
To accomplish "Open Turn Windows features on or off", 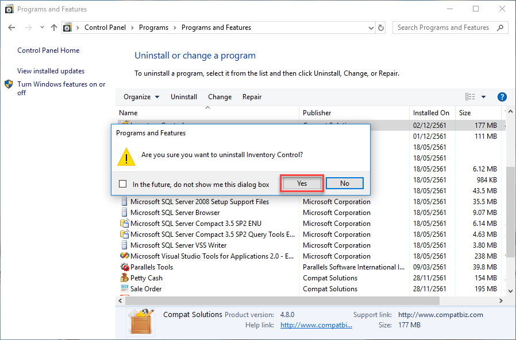I will (x=61, y=88).
